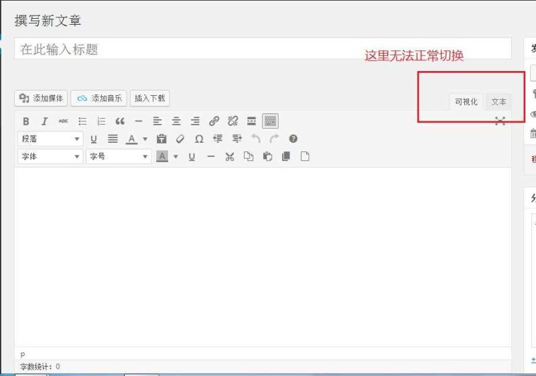Insert the Read More tag

click(251, 121)
